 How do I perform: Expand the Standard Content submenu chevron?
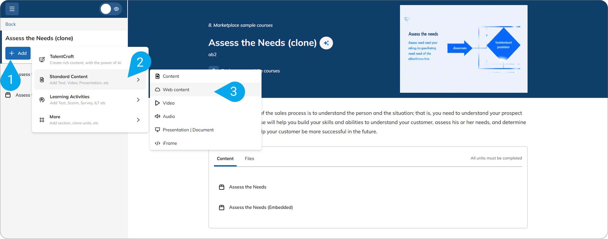point(138,80)
